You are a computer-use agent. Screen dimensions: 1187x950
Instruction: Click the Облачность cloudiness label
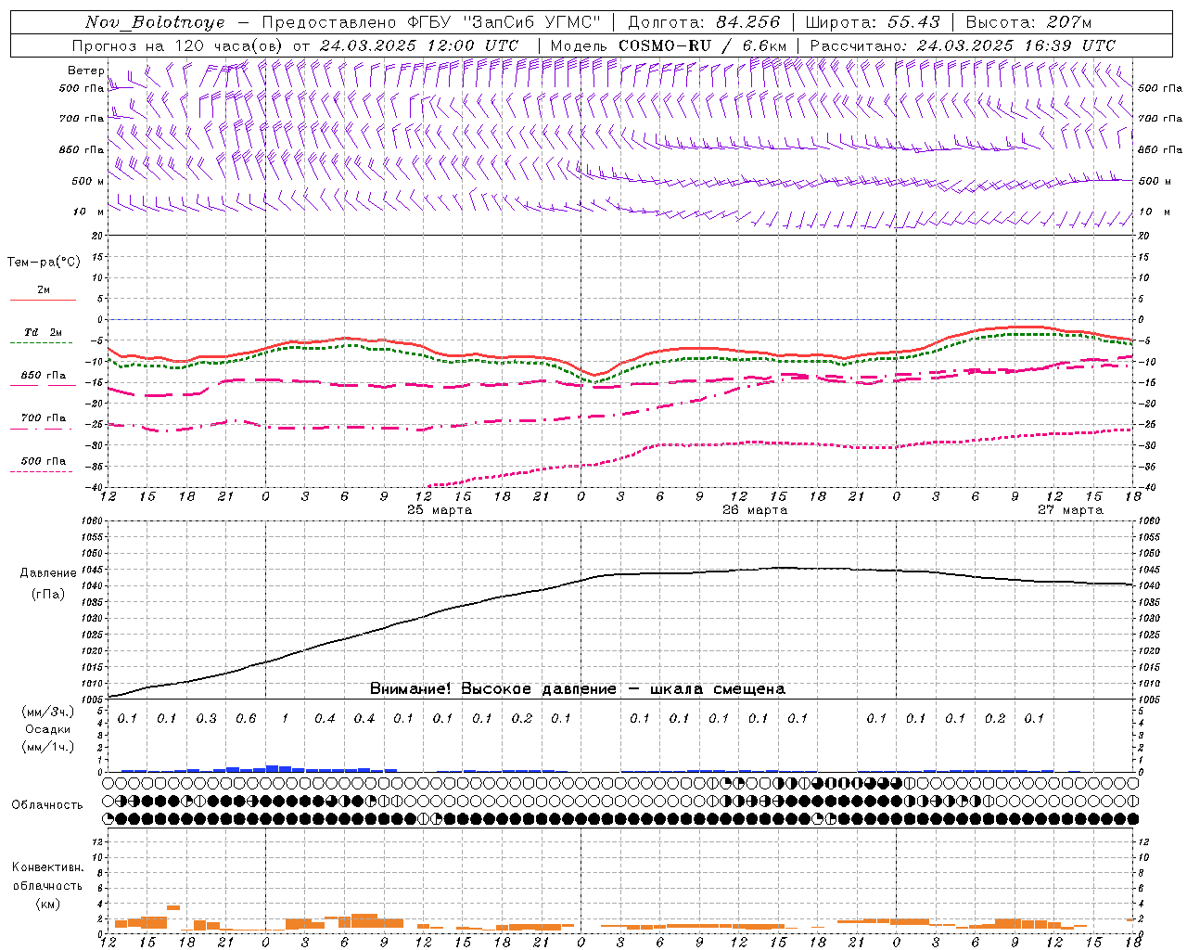pos(47,805)
